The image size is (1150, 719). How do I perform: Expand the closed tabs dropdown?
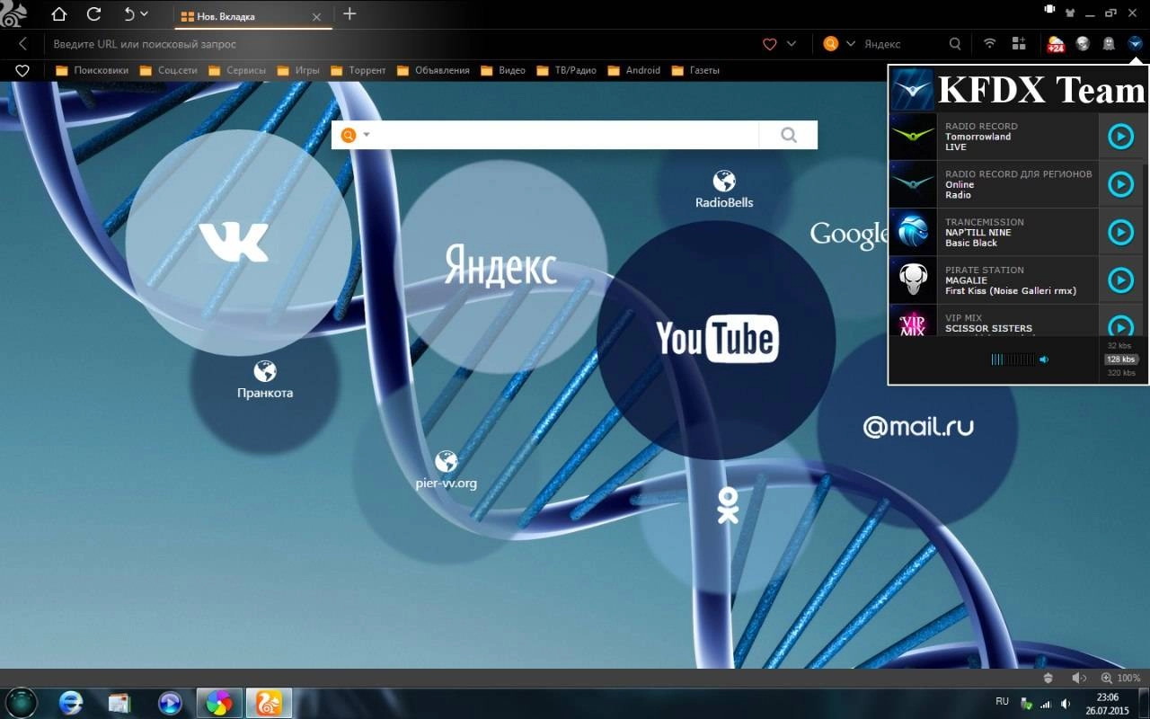(x=144, y=14)
